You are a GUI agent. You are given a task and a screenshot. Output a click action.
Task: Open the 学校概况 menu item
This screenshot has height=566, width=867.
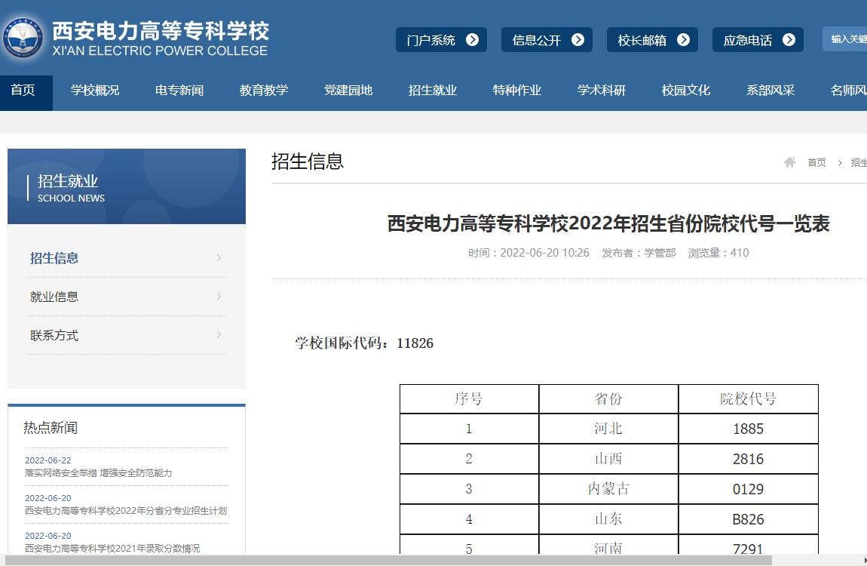click(95, 91)
